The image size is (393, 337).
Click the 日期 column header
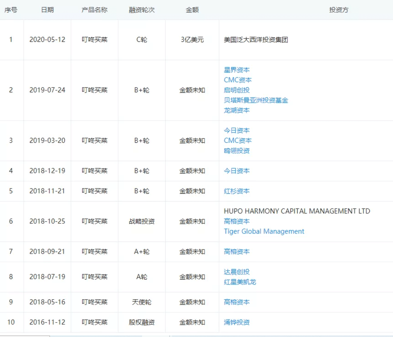tap(47, 10)
